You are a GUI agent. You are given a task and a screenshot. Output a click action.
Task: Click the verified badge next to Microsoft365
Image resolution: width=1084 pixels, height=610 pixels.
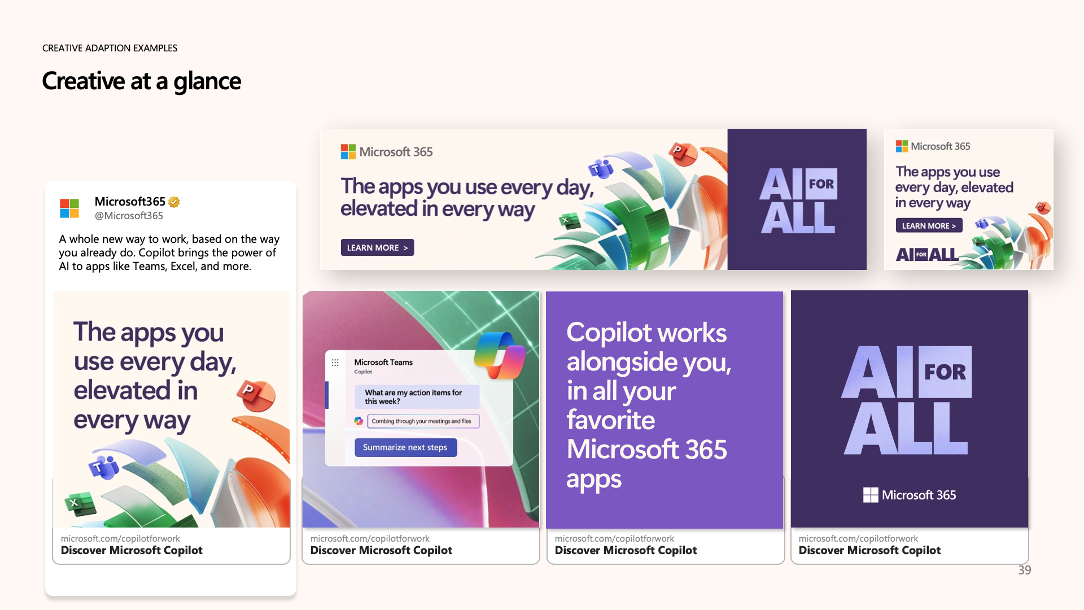174,202
